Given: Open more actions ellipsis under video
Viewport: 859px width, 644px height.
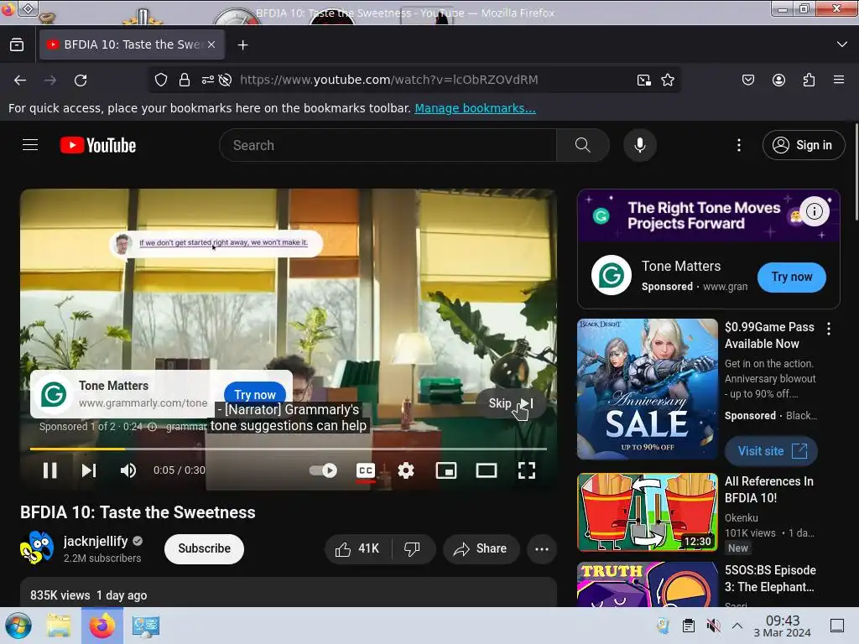Looking at the screenshot, I should pos(542,549).
